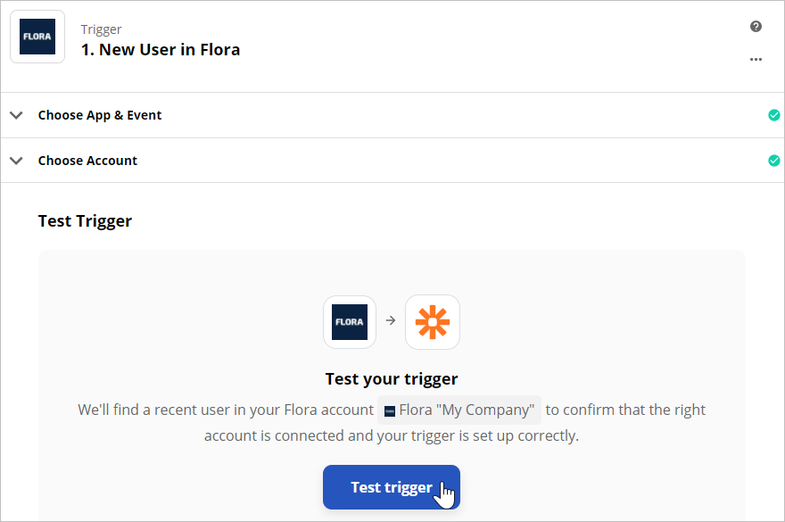The height and width of the screenshot is (522, 785).
Task: Click the Trigger label above step title
Action: pos(101,29)
